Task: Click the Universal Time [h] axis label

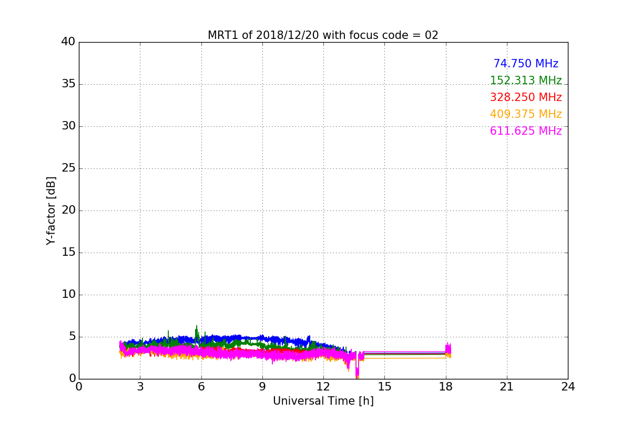Action: pyautogui.click(x=323, y=401)
